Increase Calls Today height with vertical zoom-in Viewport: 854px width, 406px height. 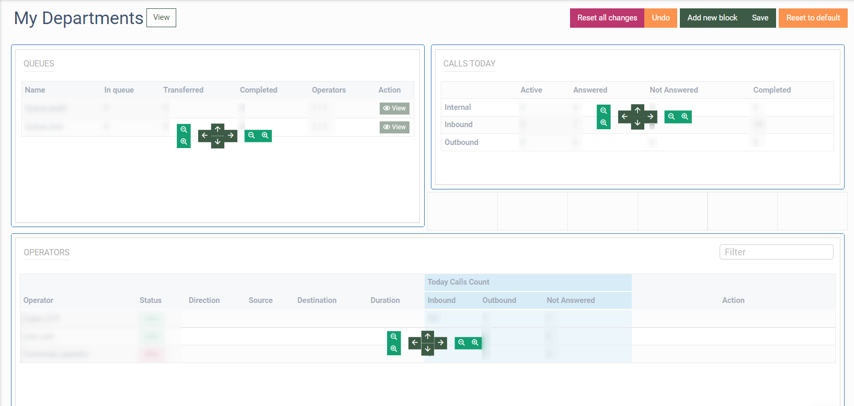[604, 123]
